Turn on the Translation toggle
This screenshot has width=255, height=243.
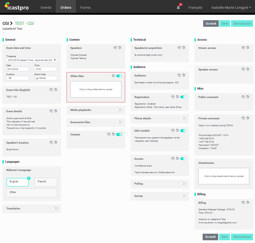pos(55,208)
